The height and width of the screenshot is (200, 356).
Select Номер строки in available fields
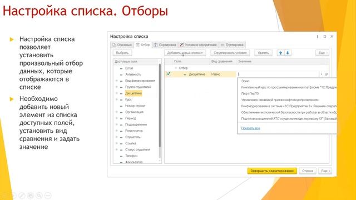[135, 106]
